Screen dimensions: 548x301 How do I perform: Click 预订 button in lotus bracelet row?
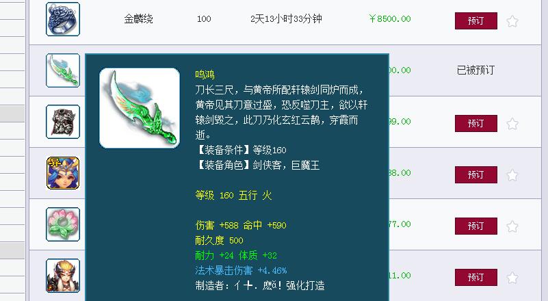click(x=476, y=226)
